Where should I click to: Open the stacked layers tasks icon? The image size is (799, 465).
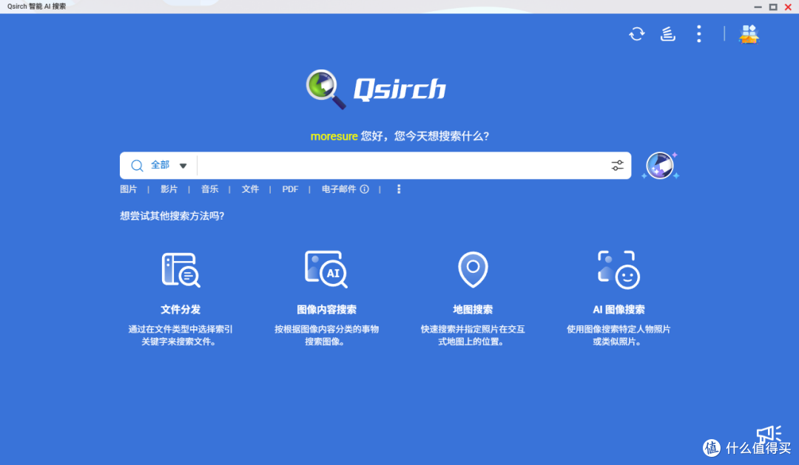click(667, 34)
